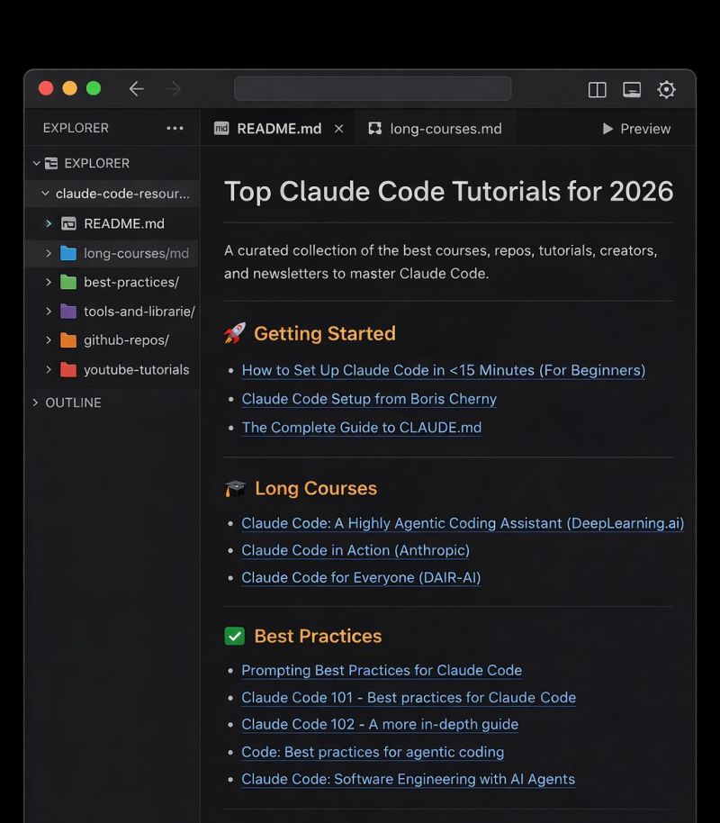
Task: Open the Claude Code for Everyone (DAIR-AI) link
Action: 361,577
